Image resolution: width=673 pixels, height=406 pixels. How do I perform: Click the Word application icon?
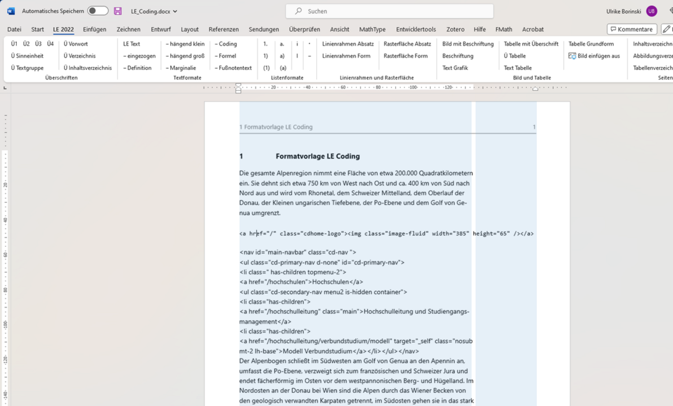coord(11,11)
